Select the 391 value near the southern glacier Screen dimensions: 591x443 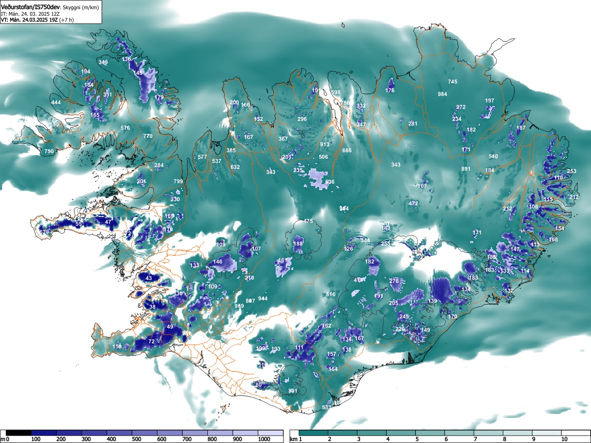pyautogui.click(x=293, y=391)
